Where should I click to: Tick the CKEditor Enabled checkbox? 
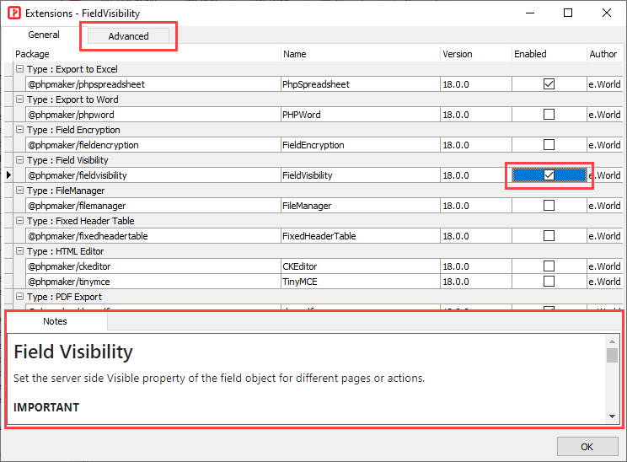tap(549, 266)
